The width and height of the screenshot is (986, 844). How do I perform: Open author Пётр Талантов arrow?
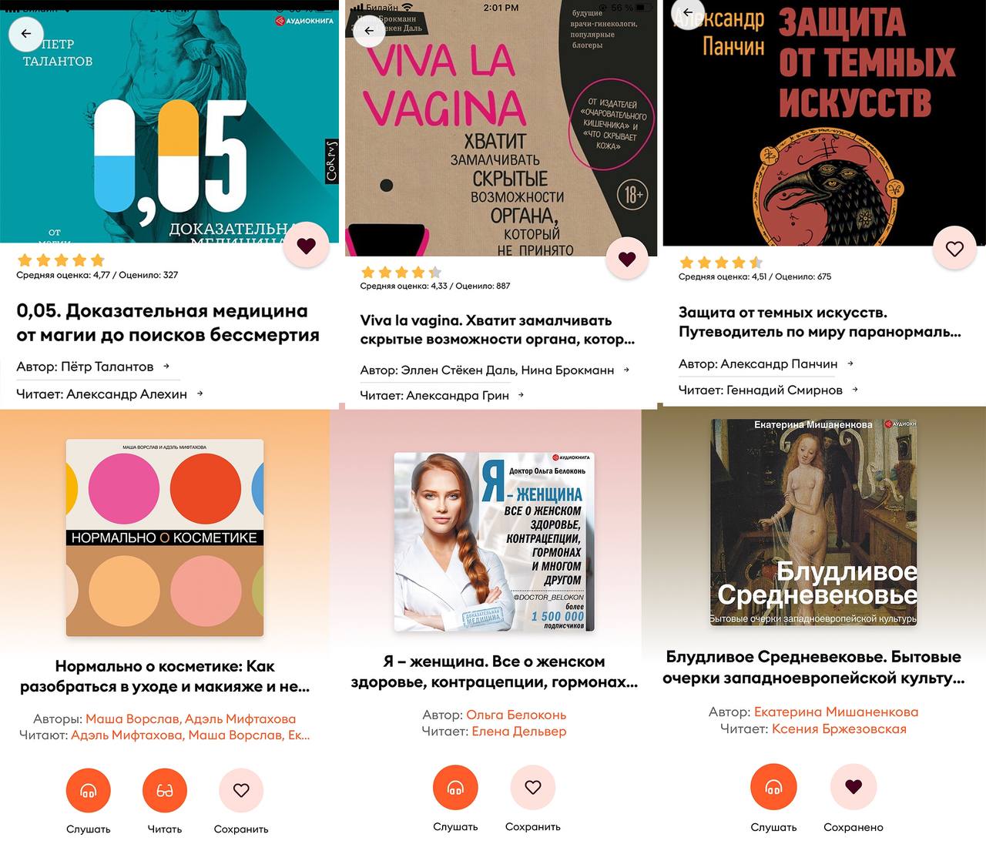pos(166,367)
